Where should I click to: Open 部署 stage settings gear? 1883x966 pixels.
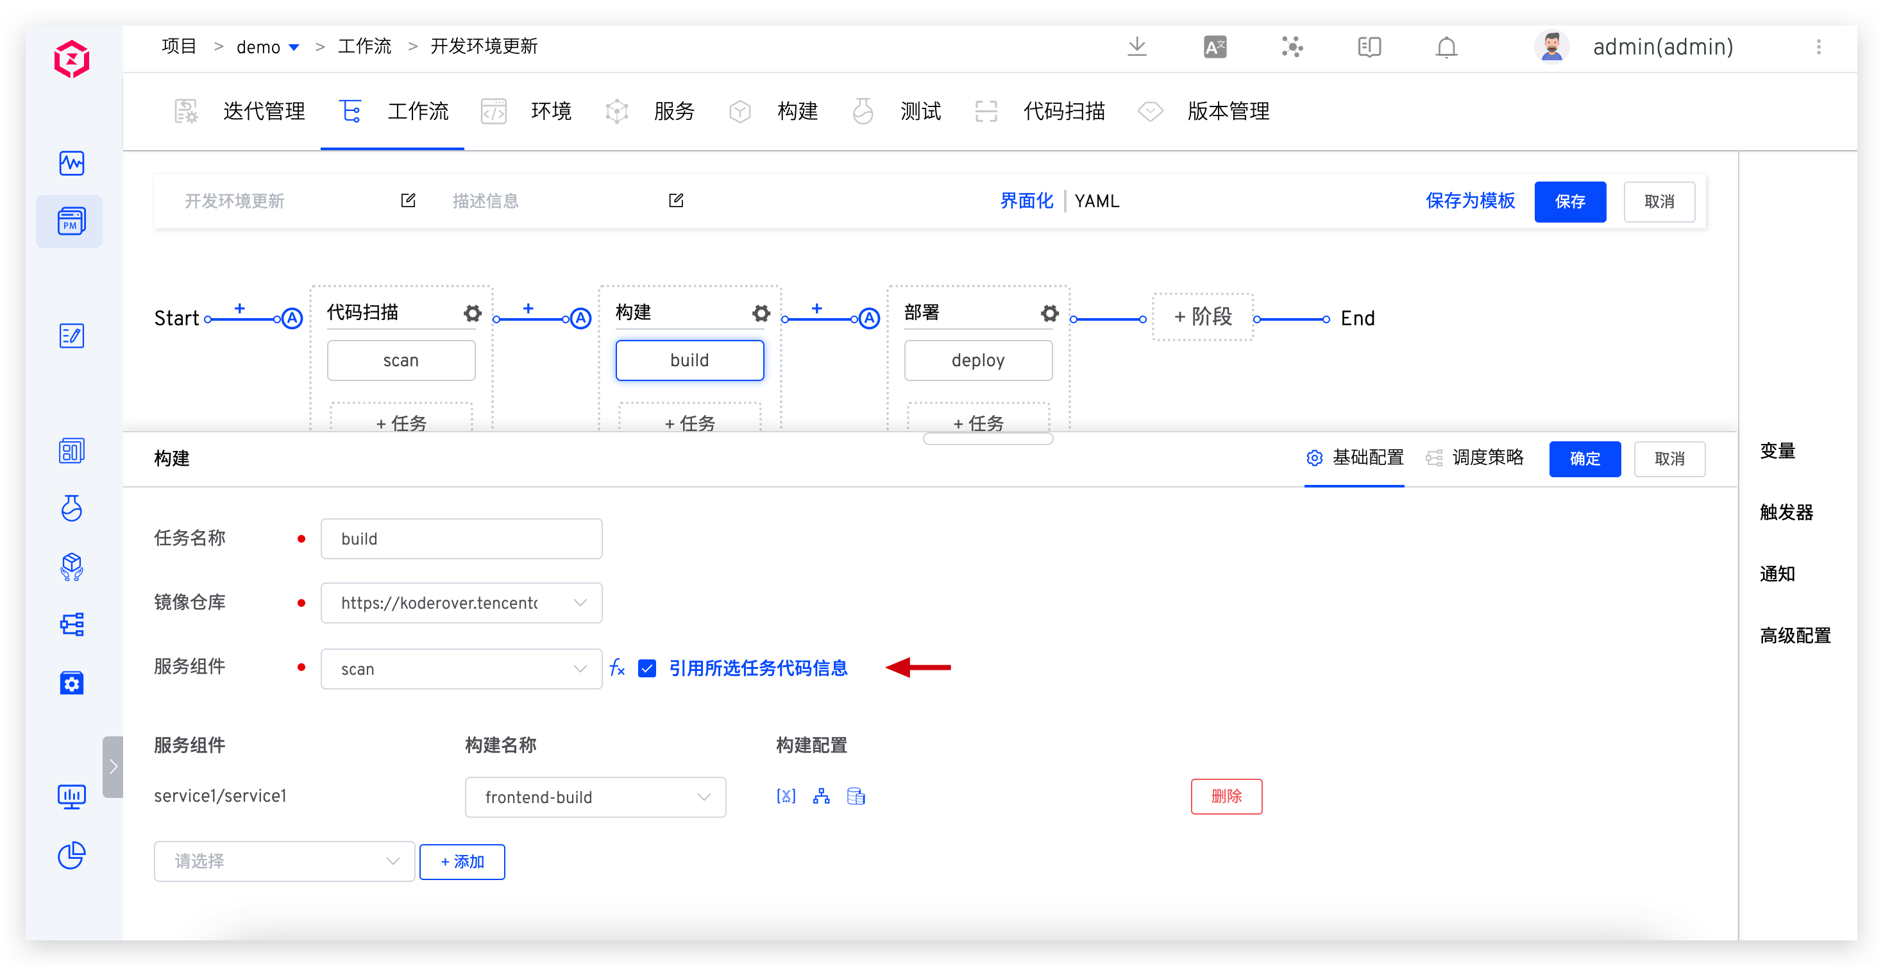click(x=1051, y=314)
